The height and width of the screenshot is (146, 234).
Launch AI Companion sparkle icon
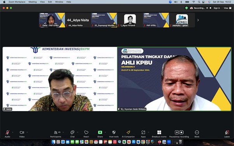click(x=128, y=132)
